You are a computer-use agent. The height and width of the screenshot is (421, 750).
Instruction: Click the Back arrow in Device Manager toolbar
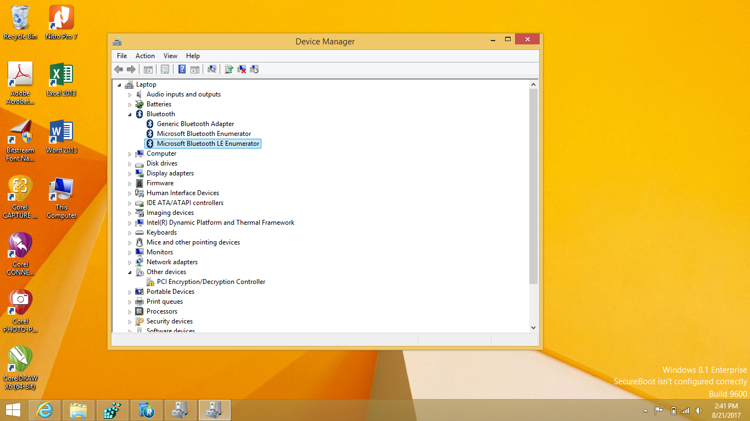pos(119,69)
